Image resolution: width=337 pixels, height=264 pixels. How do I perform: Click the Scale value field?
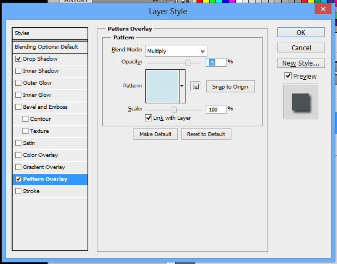tap(216, 109)
